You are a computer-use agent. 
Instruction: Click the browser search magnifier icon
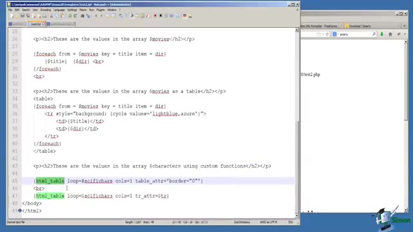pos(374,34)
